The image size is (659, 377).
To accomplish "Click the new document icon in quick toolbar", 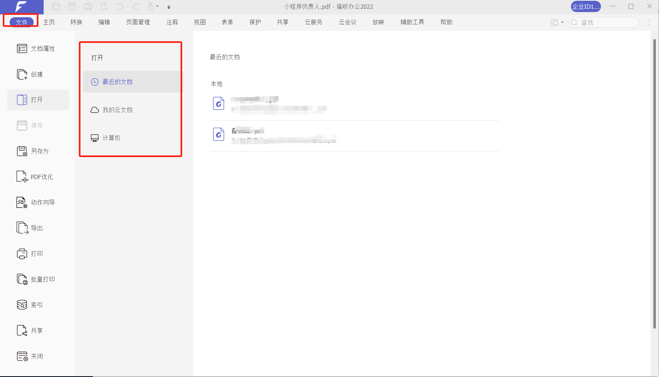I will coord(104,6).
